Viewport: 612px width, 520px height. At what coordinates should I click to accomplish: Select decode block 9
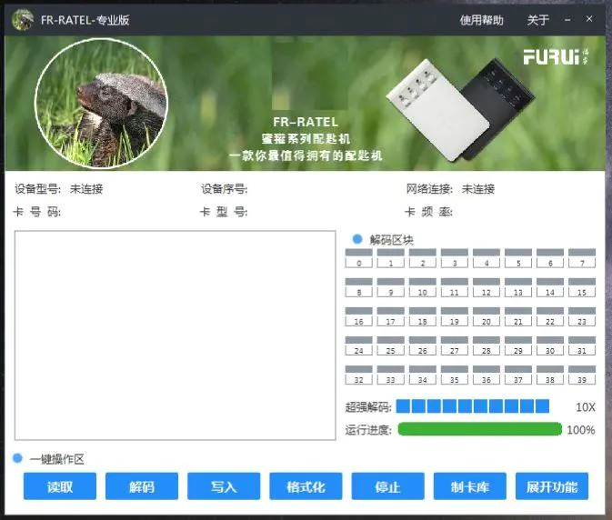(391, 287)
